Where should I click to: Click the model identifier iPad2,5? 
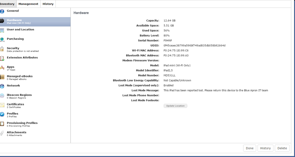point(168,71)
